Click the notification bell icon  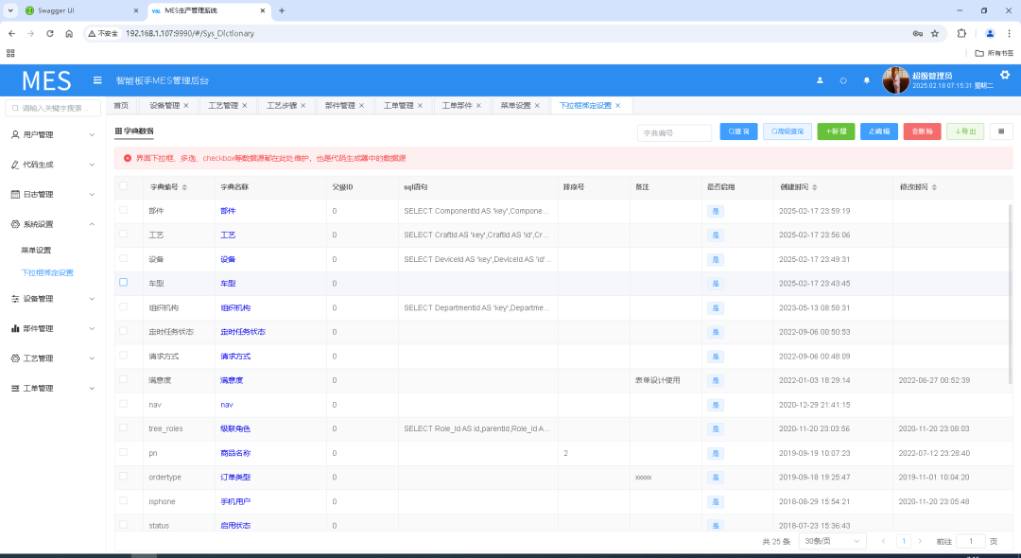tap(867, 80)
